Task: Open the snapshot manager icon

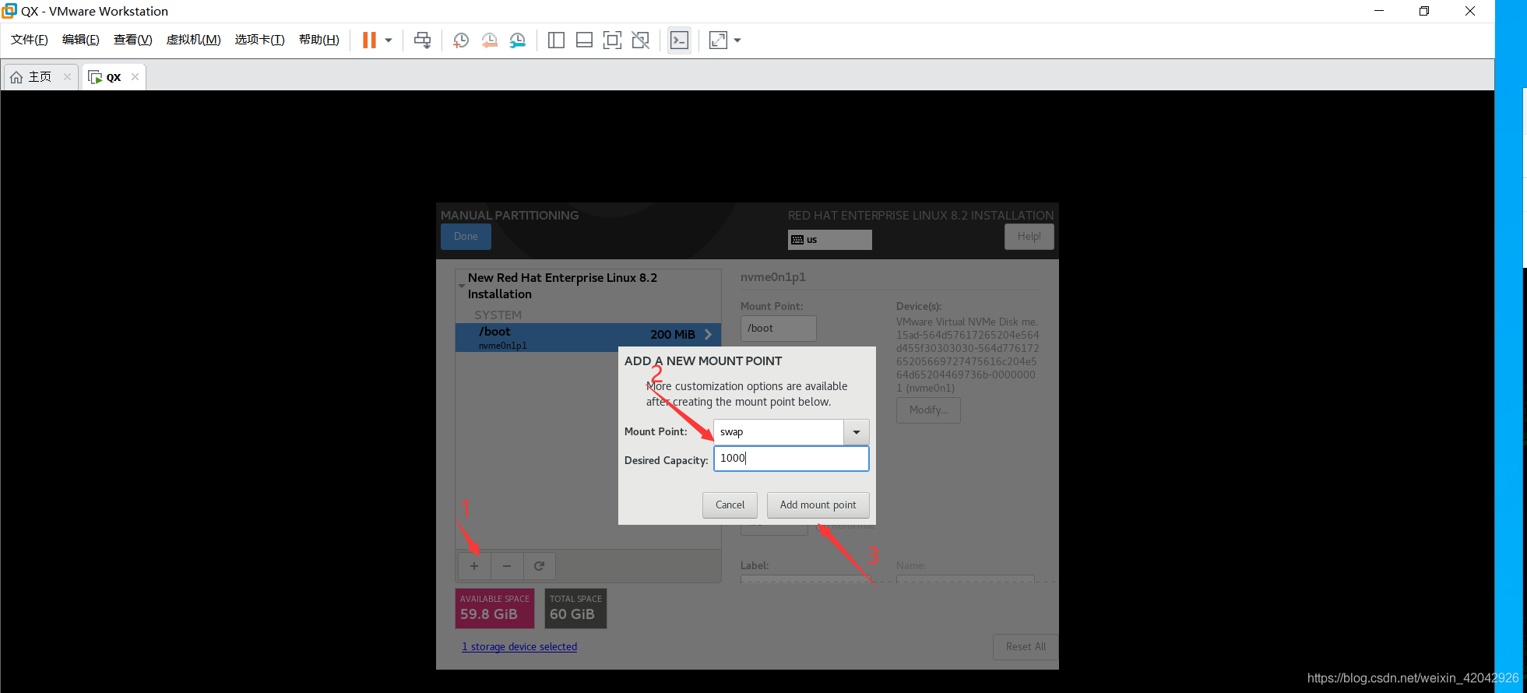Action: pyautogui.click(x=518, y=40)
